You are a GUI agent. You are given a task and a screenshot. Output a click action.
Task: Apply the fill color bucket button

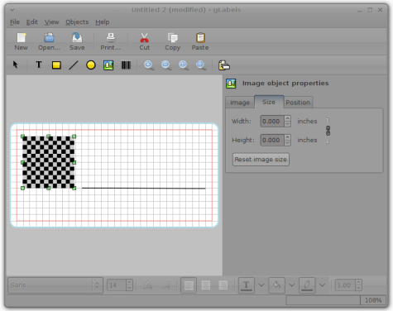(x=276, y=285)
